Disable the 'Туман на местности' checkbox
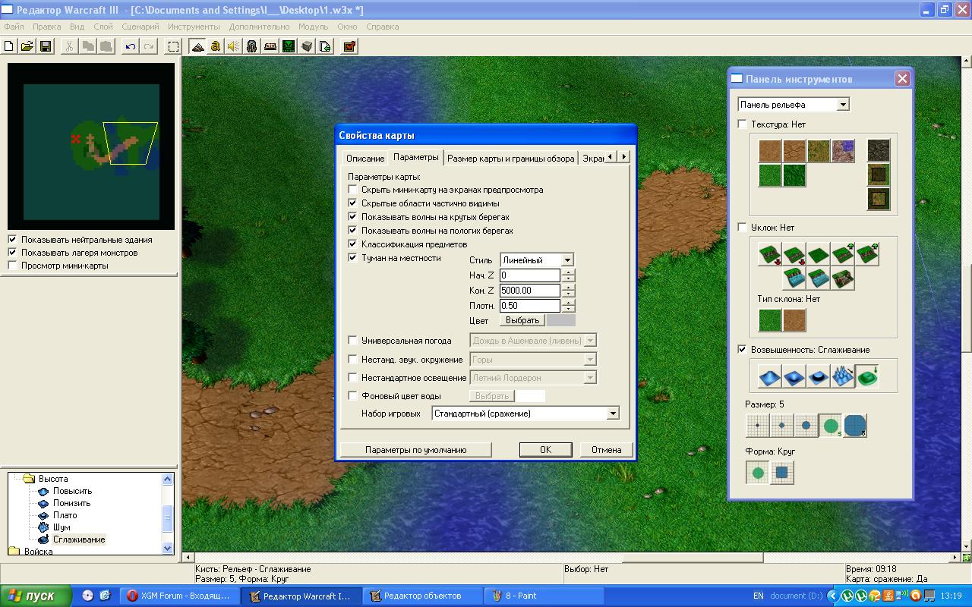This screenshot has width=972, height=607. (352, 258)
